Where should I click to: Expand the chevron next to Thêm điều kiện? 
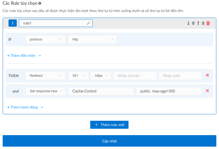[40, 56]
